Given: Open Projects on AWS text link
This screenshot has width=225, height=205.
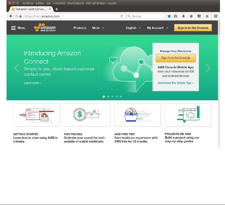Looking at the screenshot, I should (x=182, y=137).
